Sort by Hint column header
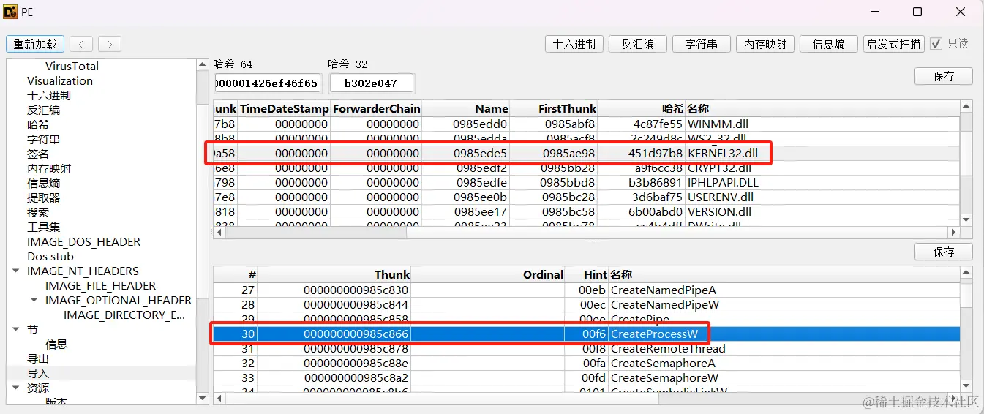984x414 pixels. (587, 274)
